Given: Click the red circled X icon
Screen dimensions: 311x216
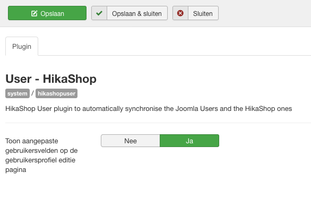Looking at the screenshot, I should point(180,13).
